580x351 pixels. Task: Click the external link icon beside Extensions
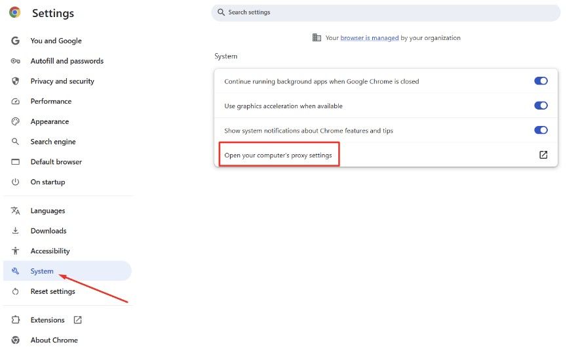click(77, 320)
